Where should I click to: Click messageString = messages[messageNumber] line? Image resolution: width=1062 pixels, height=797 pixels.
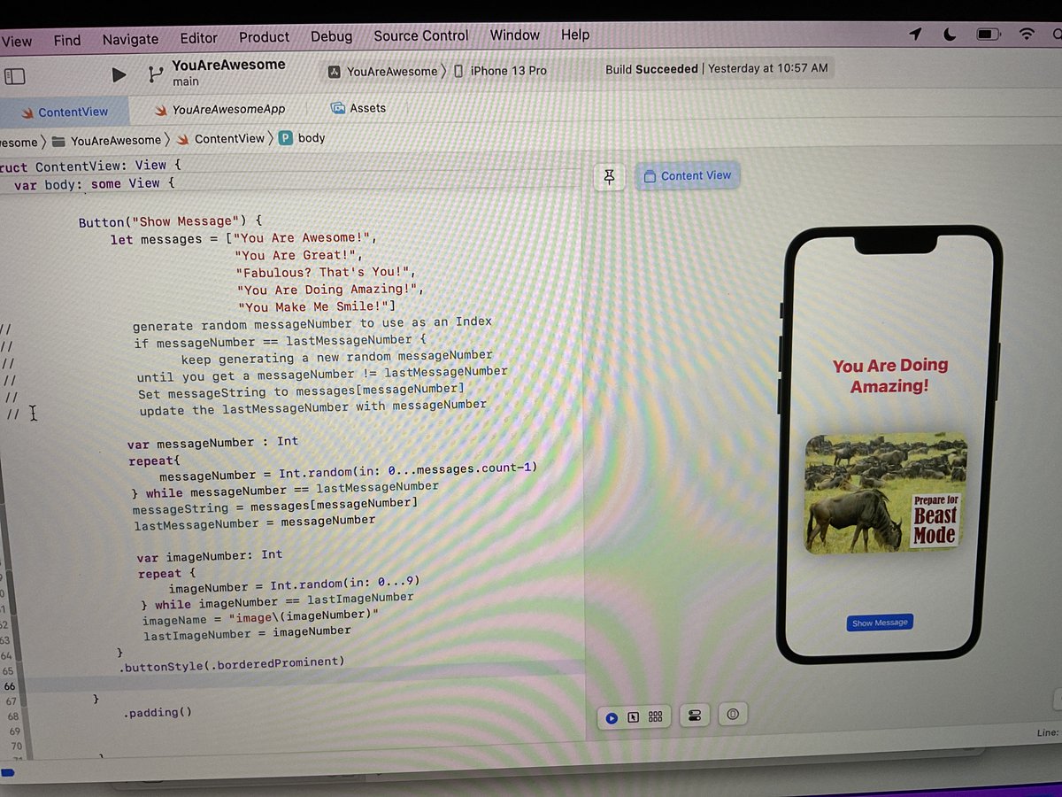click(274, 506)
